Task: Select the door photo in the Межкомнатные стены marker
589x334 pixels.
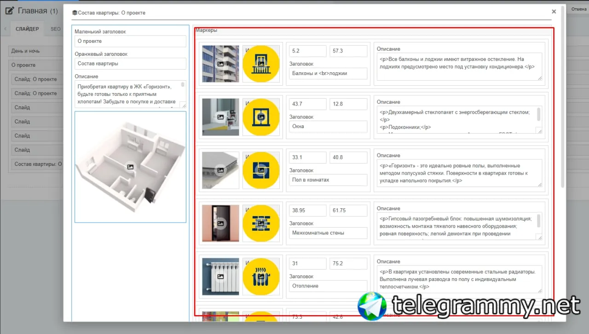Action: tap(220, 223)
